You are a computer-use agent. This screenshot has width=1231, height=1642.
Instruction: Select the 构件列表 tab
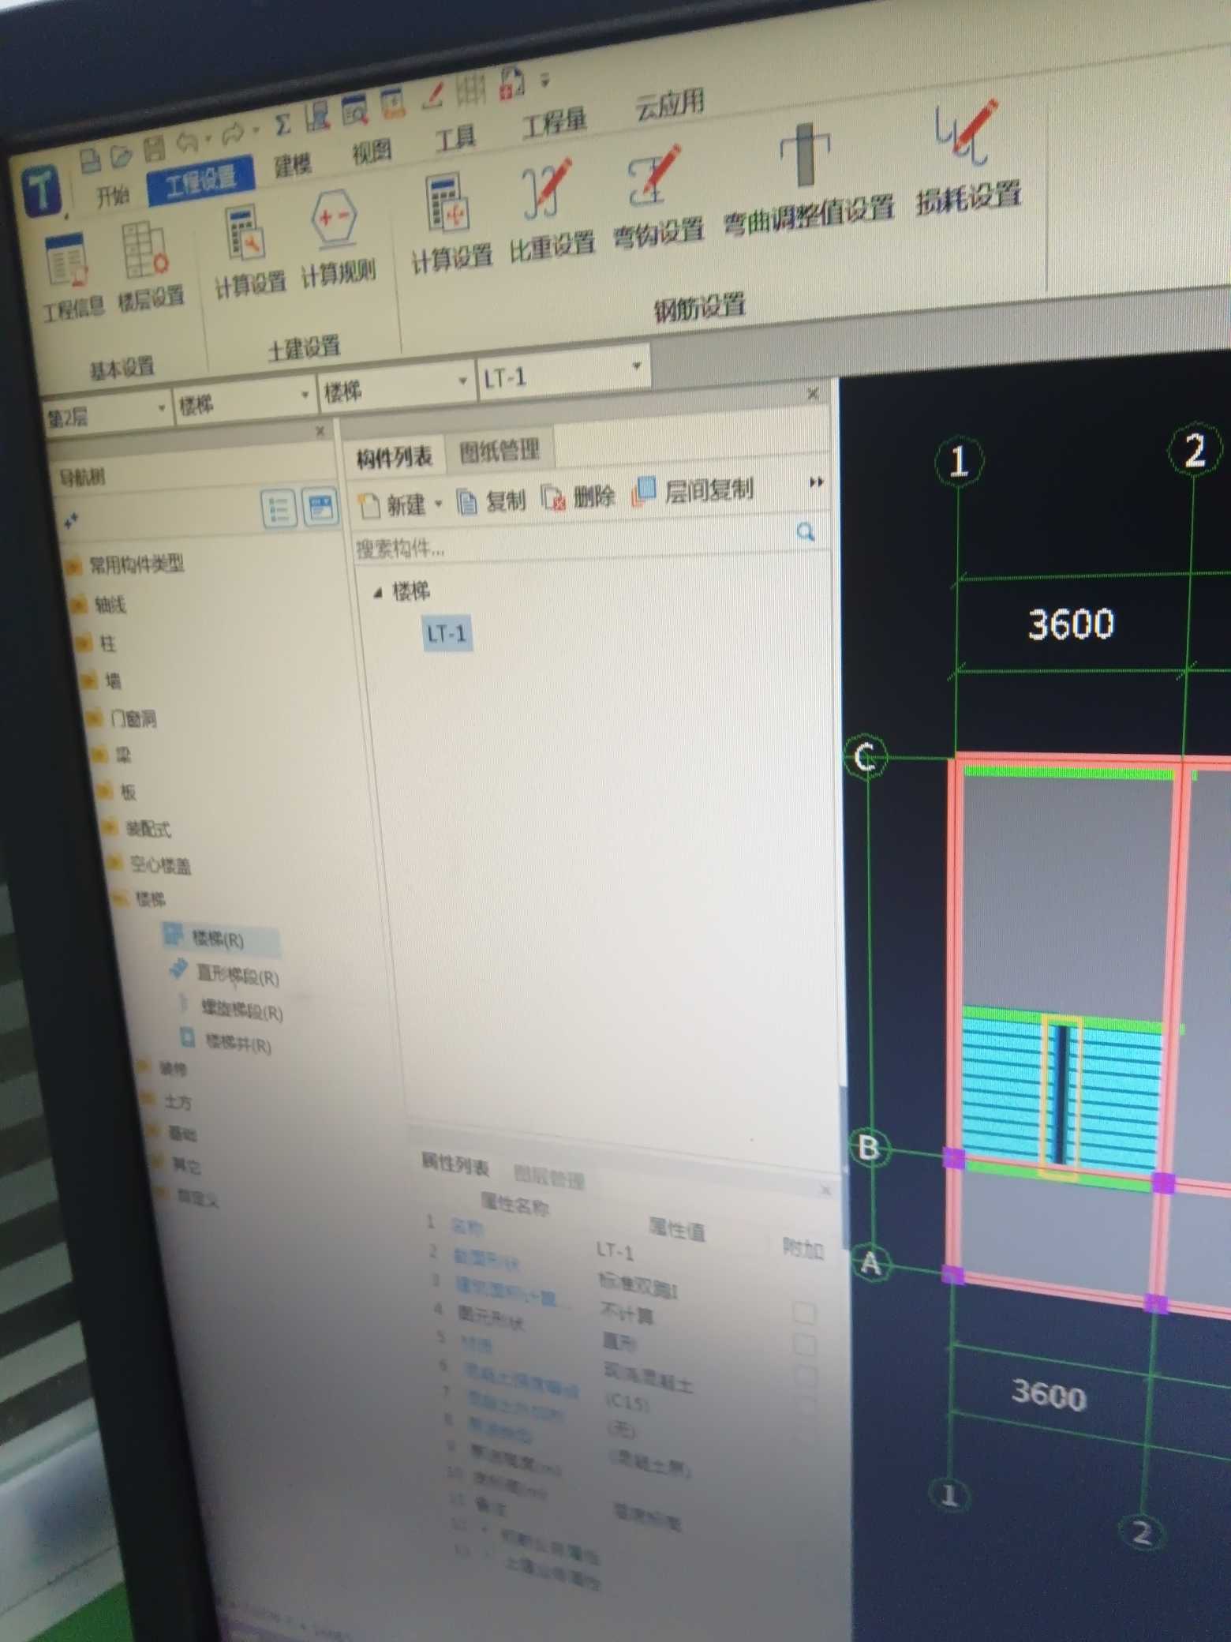point(394,456)
